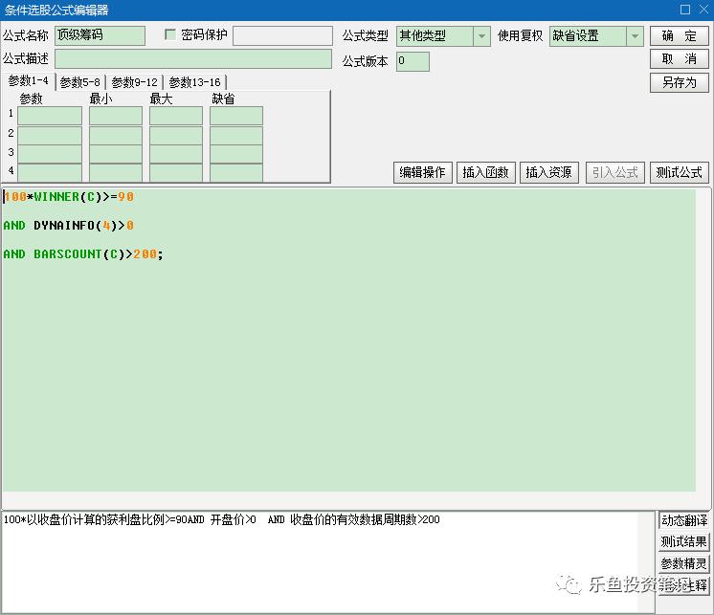Image resolution: width=714 pixels, height=615 pixels.
Task: Click row 3 最小 value field
Action: 116,154
